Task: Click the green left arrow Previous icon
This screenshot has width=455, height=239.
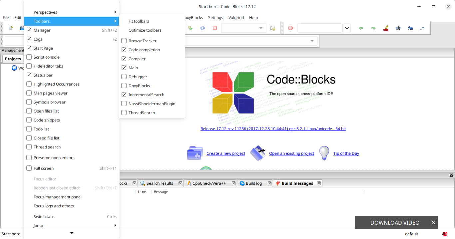Action: (x=361, y=28)
